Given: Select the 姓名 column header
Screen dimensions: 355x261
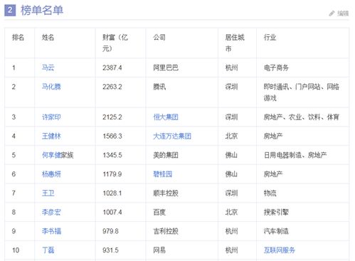Looking at the screenshot, I should click(48, 37).
